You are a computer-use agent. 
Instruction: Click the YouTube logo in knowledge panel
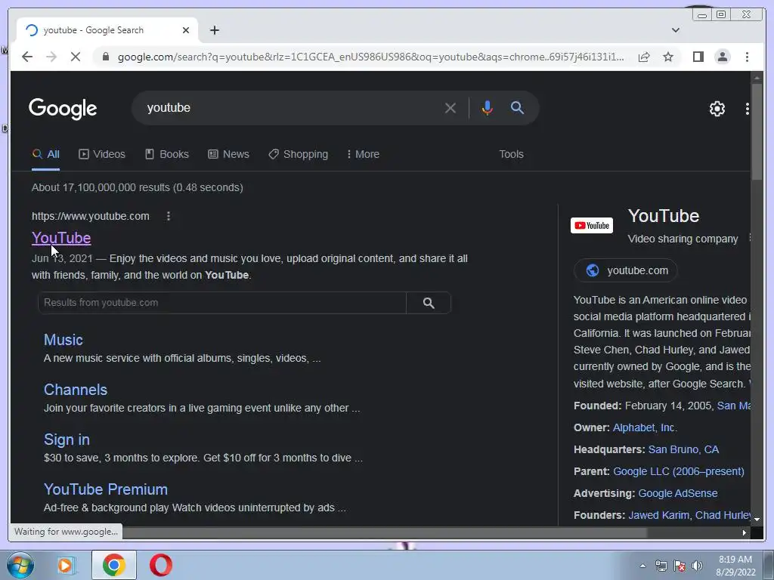tap(591, 225)
